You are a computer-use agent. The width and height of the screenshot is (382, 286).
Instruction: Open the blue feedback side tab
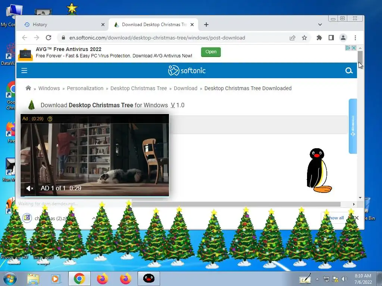tap(353, 126)
